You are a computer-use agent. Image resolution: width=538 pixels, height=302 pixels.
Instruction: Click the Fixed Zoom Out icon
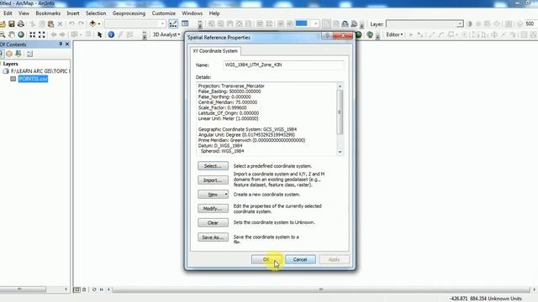(x=41, y=34)
